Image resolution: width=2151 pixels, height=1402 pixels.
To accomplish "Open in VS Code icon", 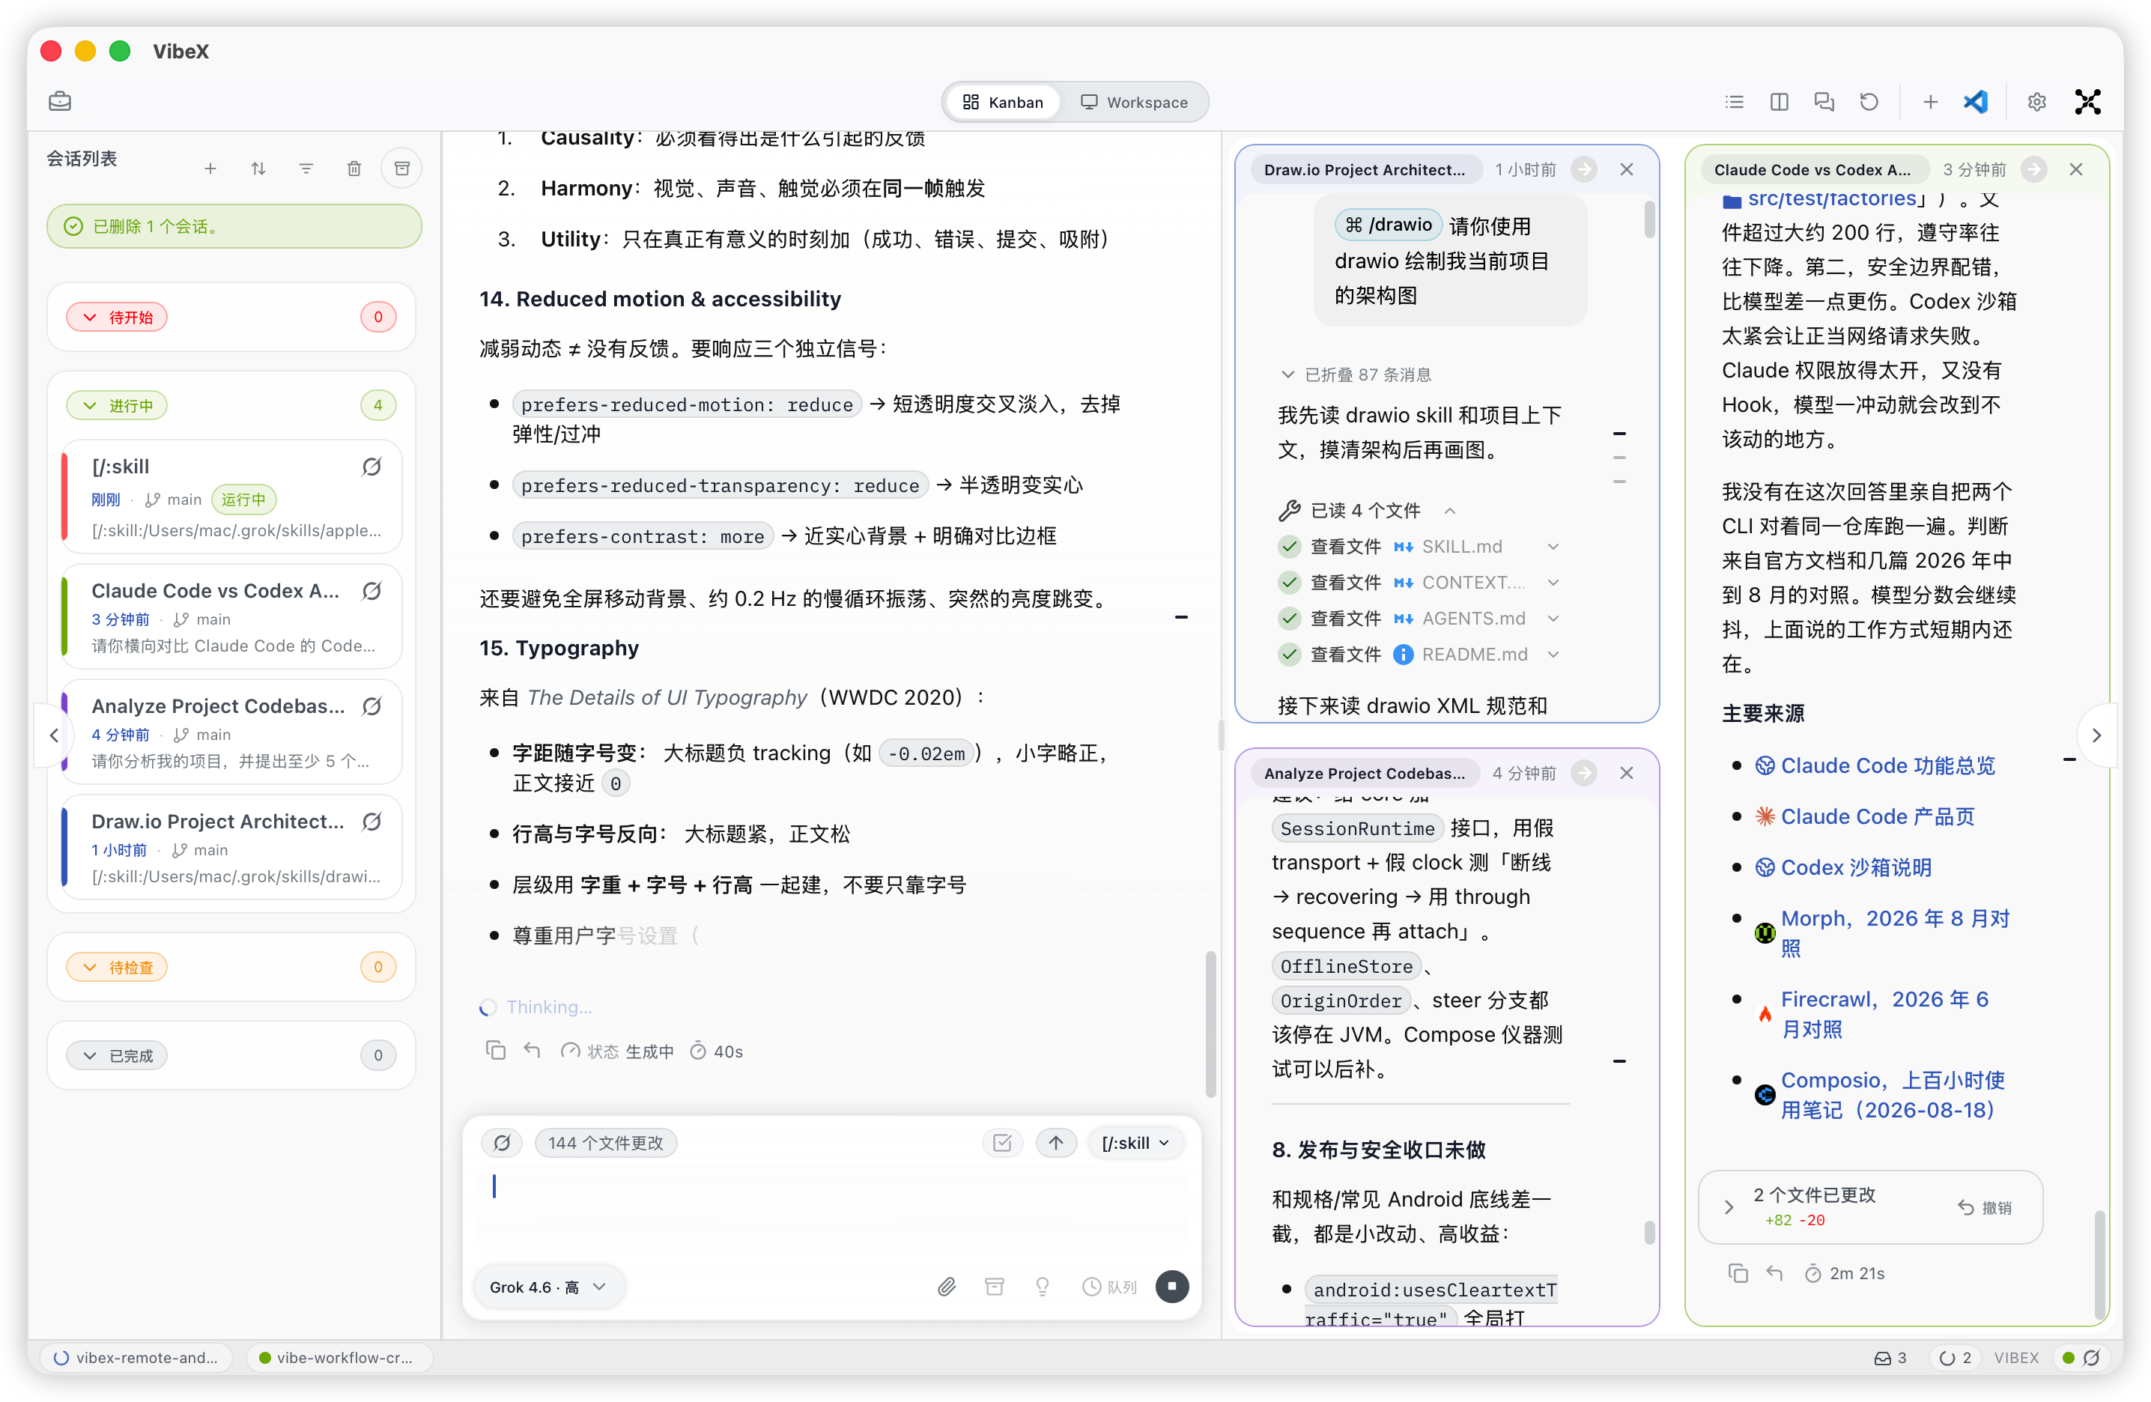I will (x=1976, y=102).
